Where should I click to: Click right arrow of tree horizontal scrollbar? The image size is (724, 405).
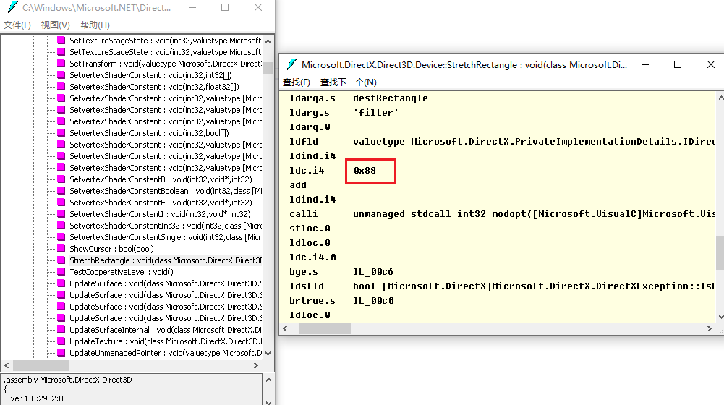[x=256, y=365]
